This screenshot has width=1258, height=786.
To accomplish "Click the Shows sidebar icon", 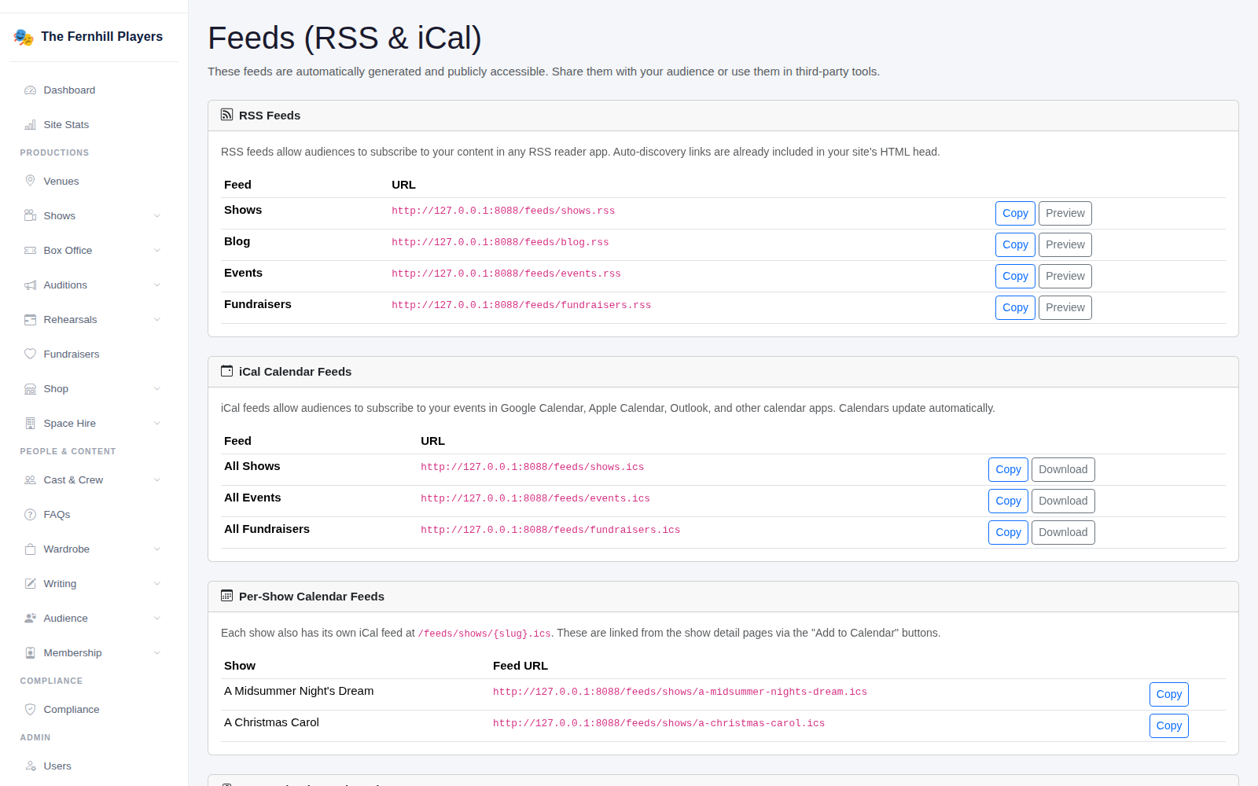I will click(30, 215).
